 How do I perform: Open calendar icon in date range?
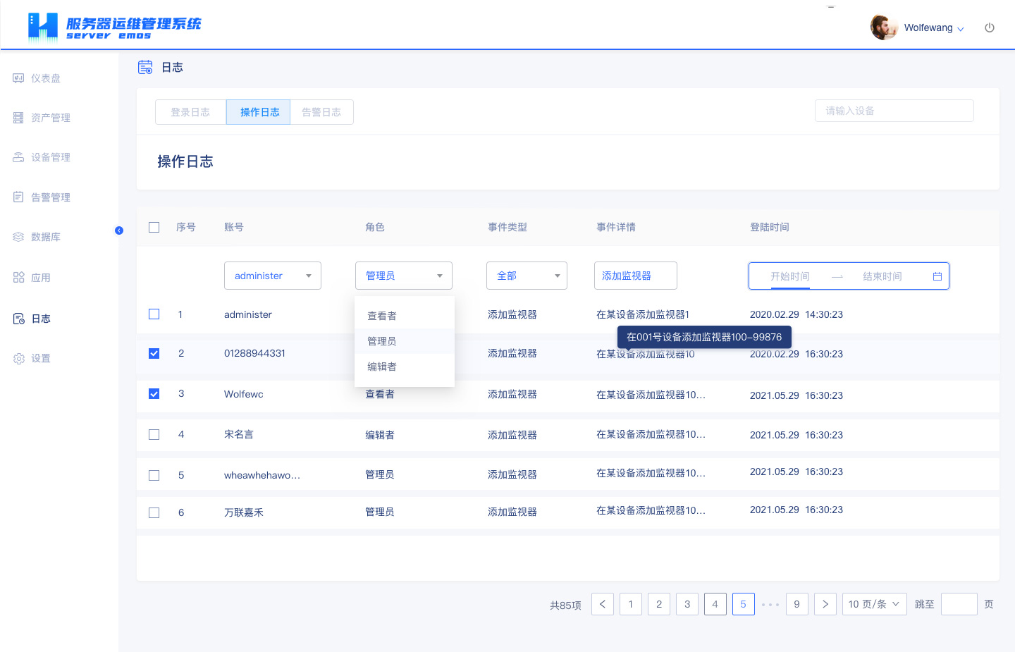click(x=937, y=276)
